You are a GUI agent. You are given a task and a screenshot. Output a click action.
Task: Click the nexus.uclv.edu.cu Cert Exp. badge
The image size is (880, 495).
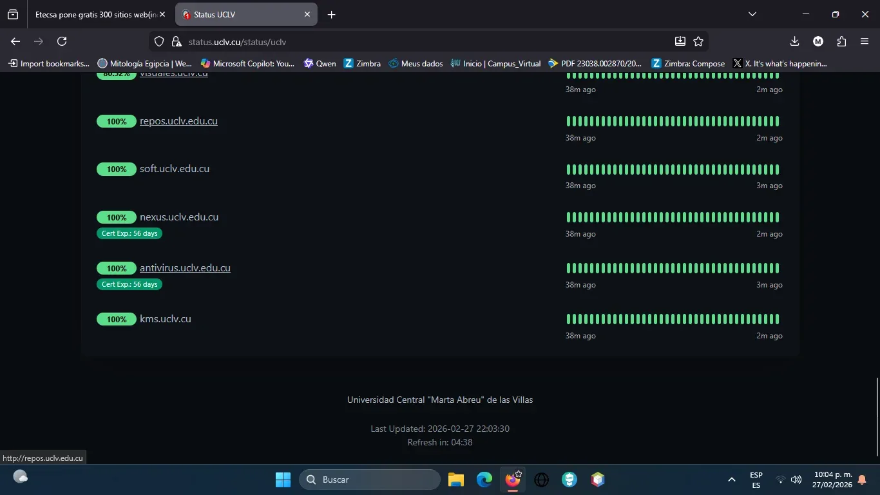pos(129,233)
